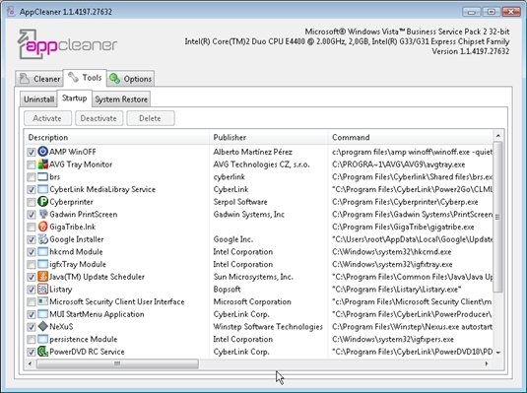Uncheck CyberLink MediaLibray Service checkbox
The image size is (527, 393).
tap(32, 190)
